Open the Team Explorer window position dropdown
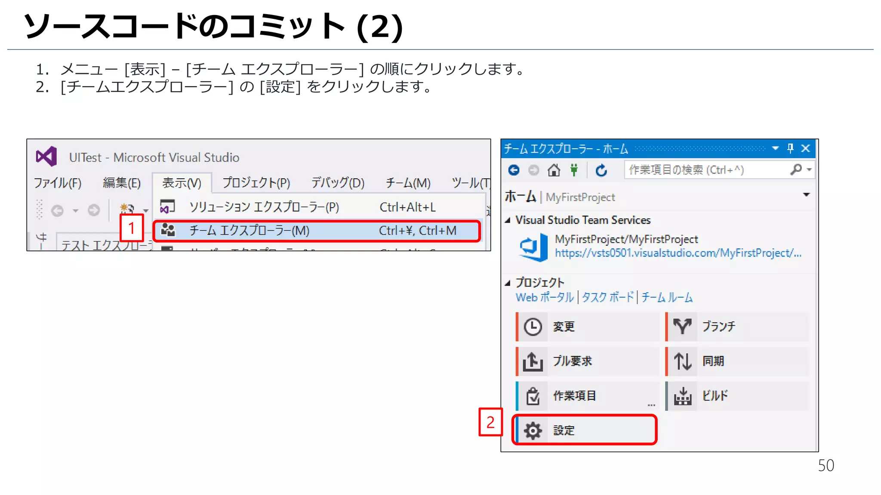The width and height of the screenshot is (881, 495). pos(775,148)
